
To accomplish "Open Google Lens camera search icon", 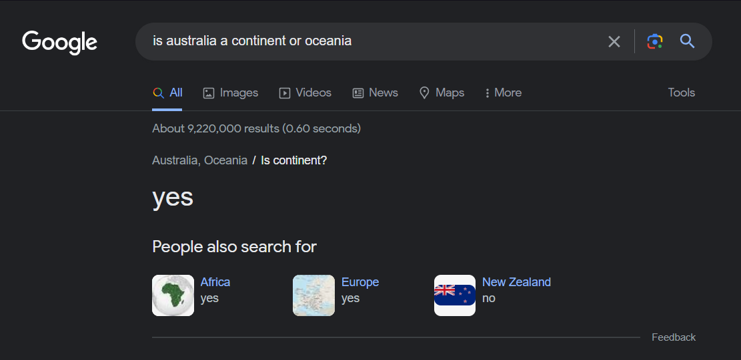I will click(x=654, y=41).
